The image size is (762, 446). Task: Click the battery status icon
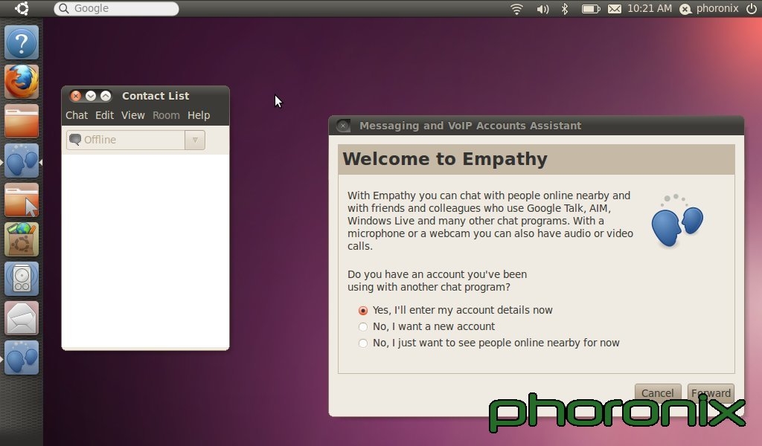pos(590,9)
